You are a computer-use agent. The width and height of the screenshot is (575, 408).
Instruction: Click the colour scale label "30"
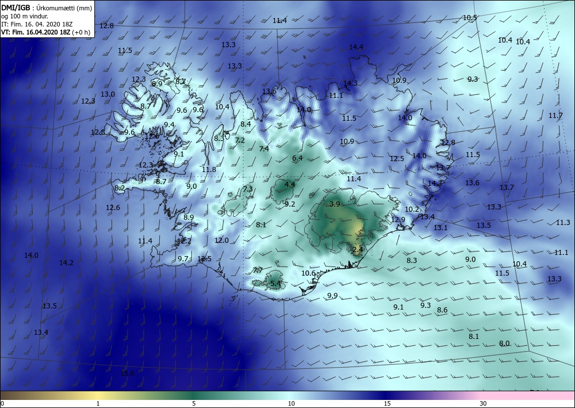point(483,403)
